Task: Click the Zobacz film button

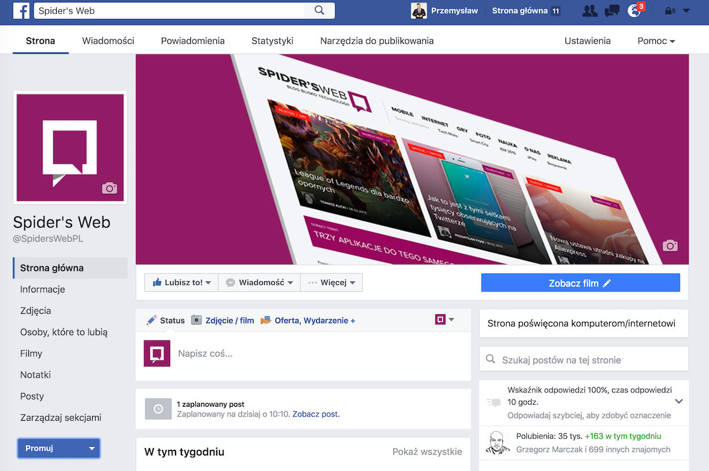Action: click(x=581, y=283)
